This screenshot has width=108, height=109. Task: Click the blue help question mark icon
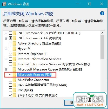102,13
